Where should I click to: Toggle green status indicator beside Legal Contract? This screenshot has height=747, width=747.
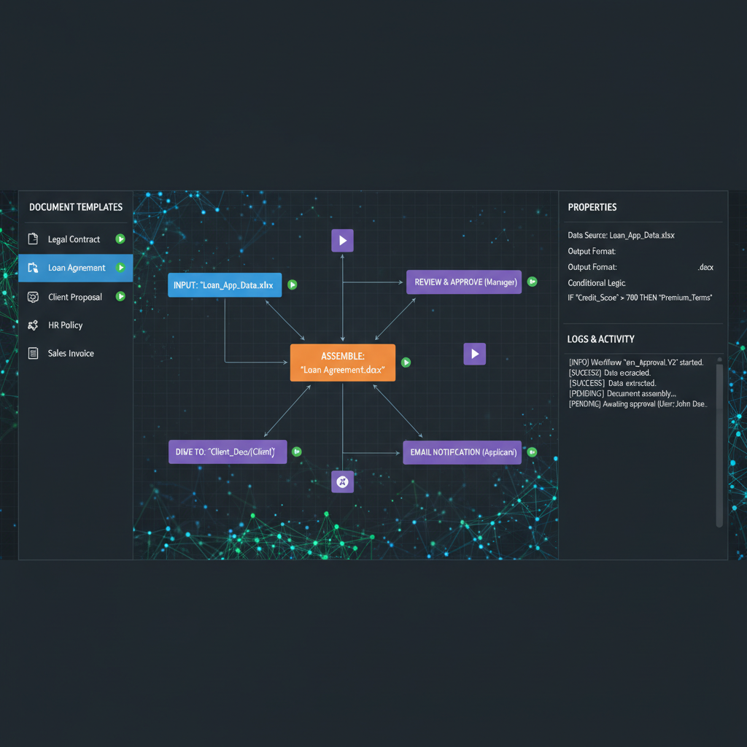(120, 239)
